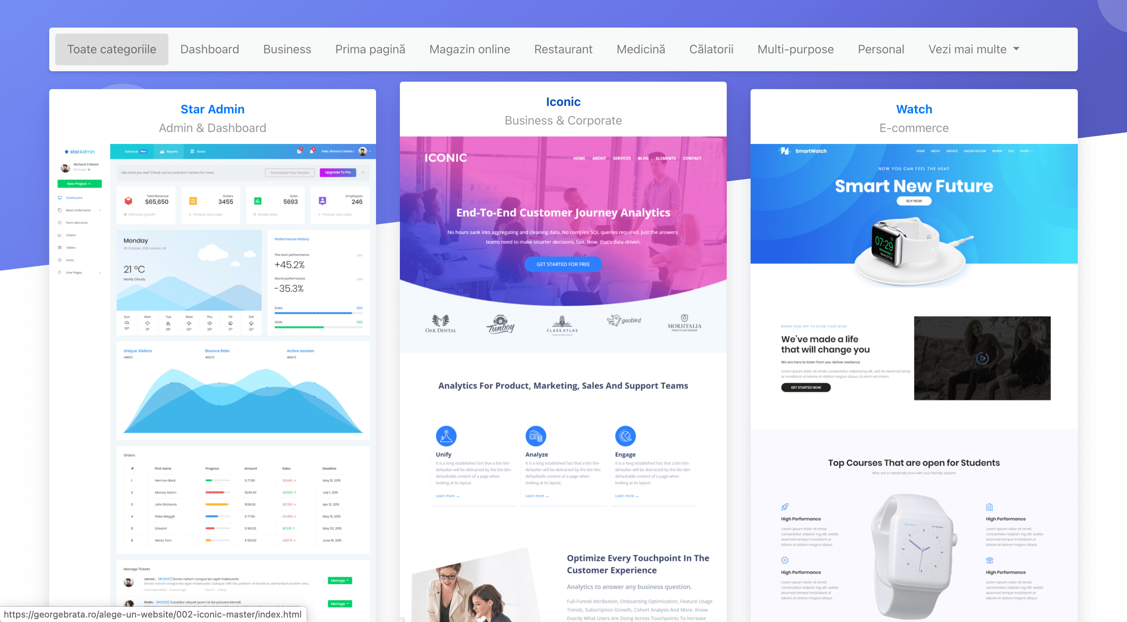Click the Medicină category icon

(641, 49)
